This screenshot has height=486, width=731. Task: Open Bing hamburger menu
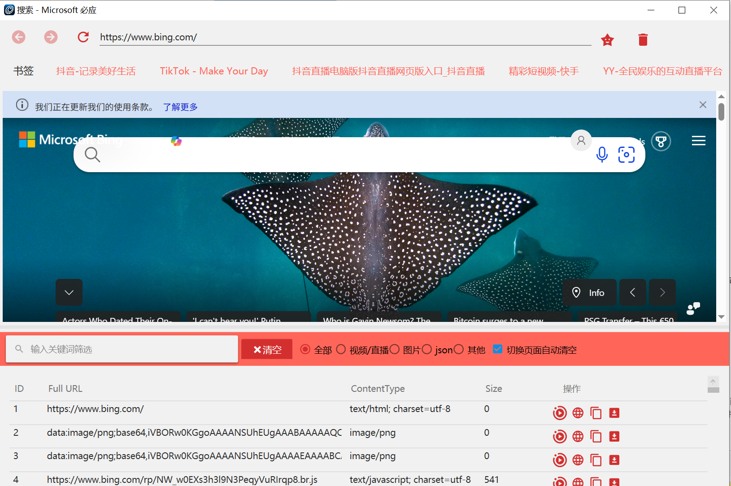698,141
